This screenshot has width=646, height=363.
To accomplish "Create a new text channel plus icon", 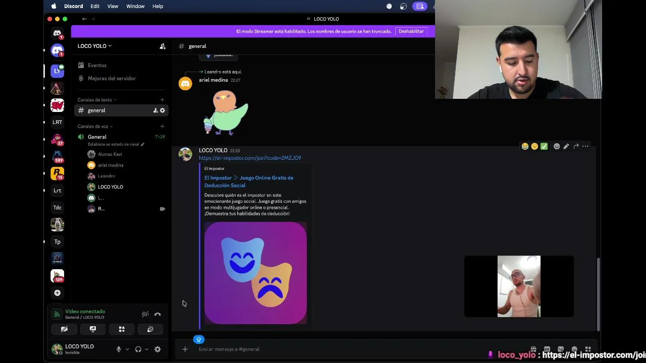I will click(x=162, y=100).
